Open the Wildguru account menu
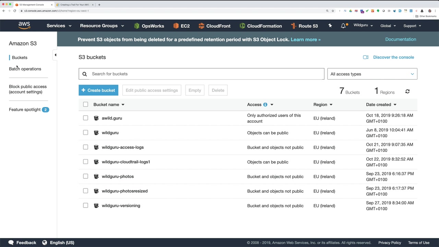The width and height of the screenshot is (439, 247). 363,25
